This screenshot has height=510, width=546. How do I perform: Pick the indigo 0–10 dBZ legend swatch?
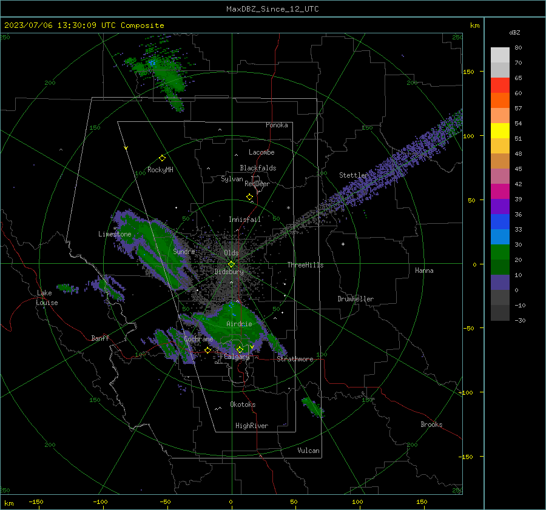tap(500, 283)
